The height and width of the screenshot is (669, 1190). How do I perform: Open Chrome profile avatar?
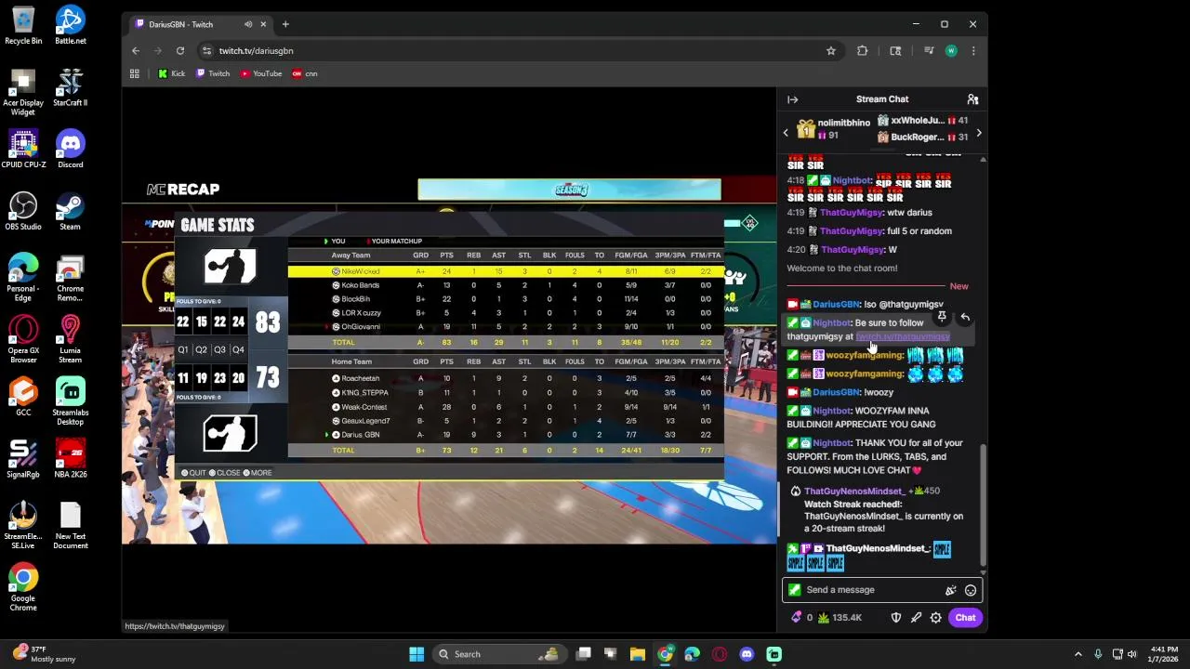pos(951,51)
